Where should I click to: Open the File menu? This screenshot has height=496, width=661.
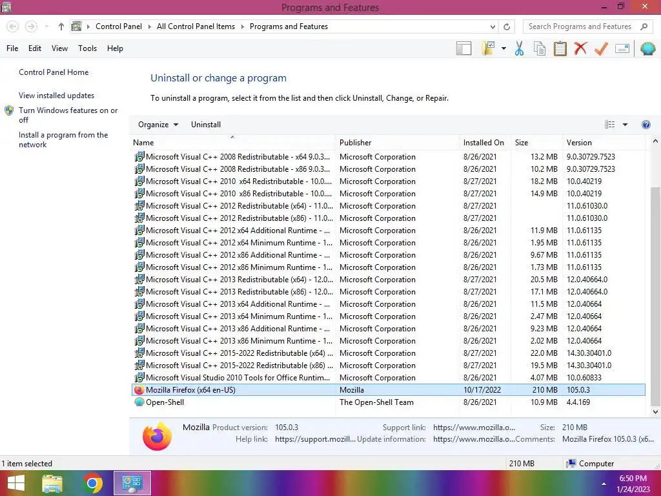[12, 48]
